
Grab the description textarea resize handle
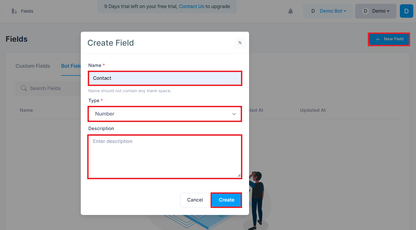(239, 175)
